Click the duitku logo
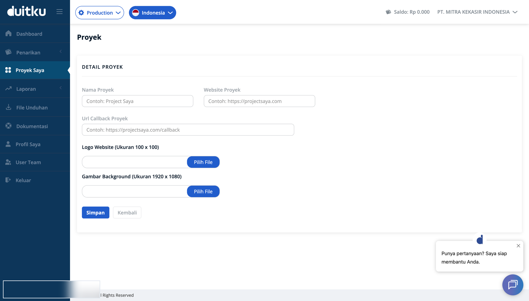This screenshot has width=529, height=301. pos(26,11)
